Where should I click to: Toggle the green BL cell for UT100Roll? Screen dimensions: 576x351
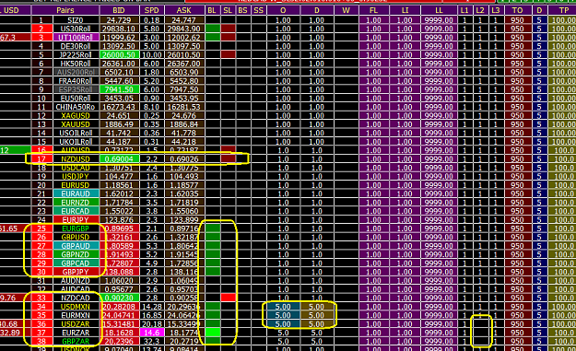coord(213,38)
